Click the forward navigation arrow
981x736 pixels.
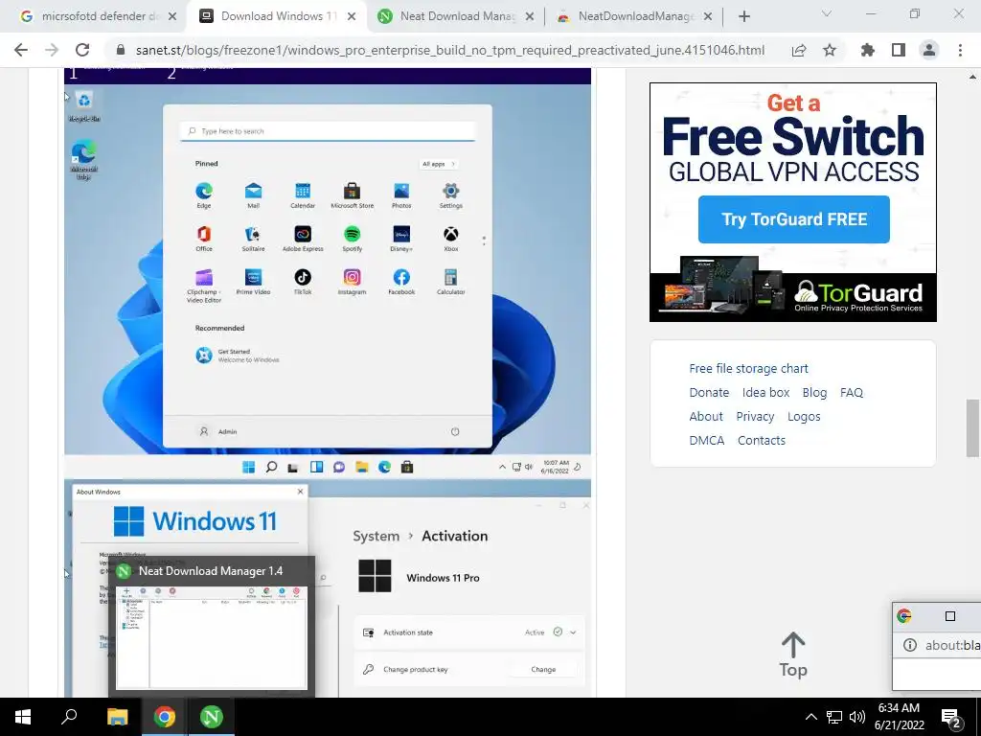click(x=52, y=50)
